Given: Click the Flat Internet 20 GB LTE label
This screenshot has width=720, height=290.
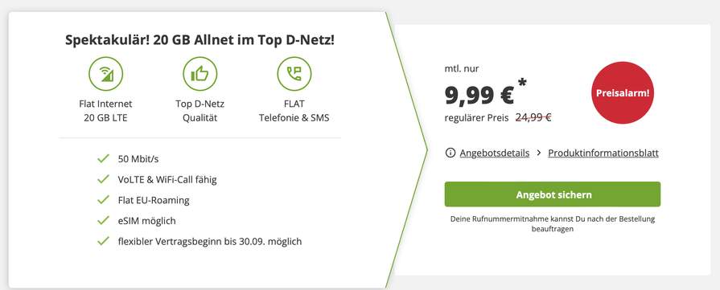Looking at the screenshot, I should [105, 111].
